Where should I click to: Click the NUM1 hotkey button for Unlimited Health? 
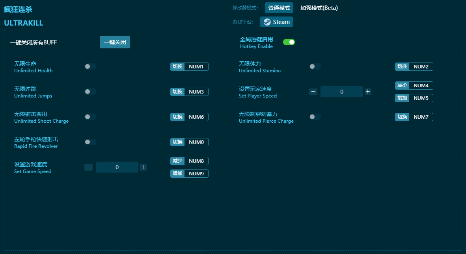tap(196, 67)
